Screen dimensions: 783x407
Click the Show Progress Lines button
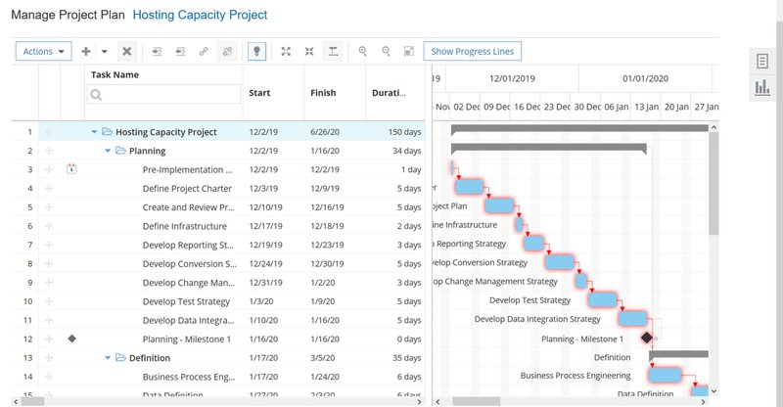pos(474,52)
